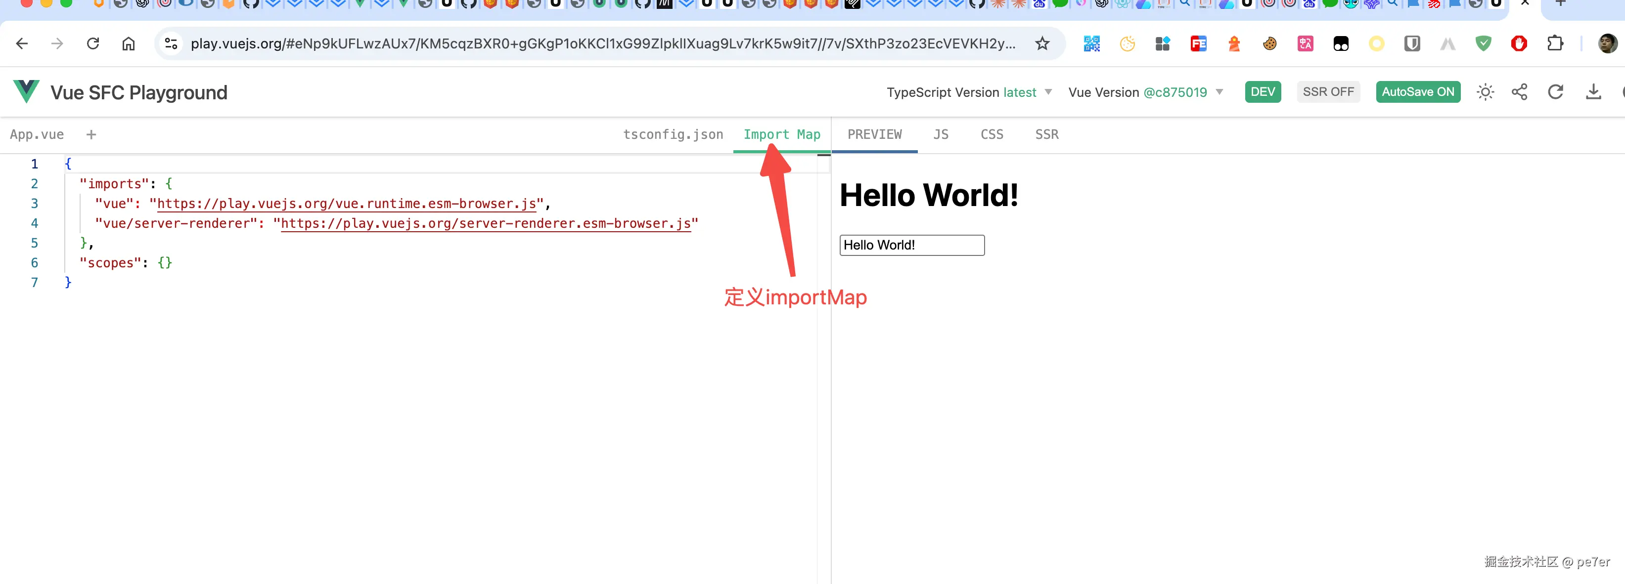Follow the server-renderer.esm-browser.js URL
1625x584 pixels.
click(486, 223)
